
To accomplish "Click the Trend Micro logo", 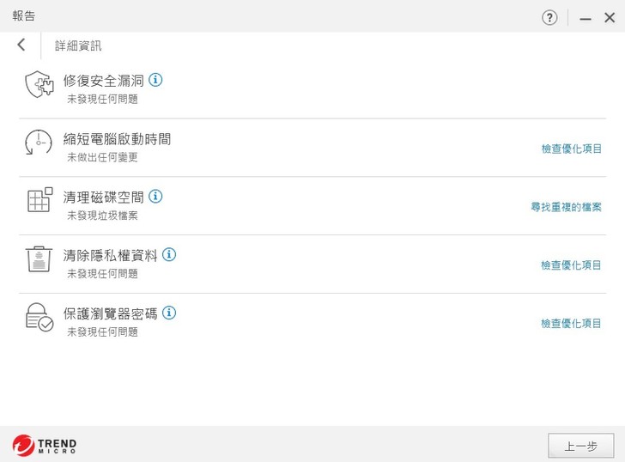I will pos(45,446).
